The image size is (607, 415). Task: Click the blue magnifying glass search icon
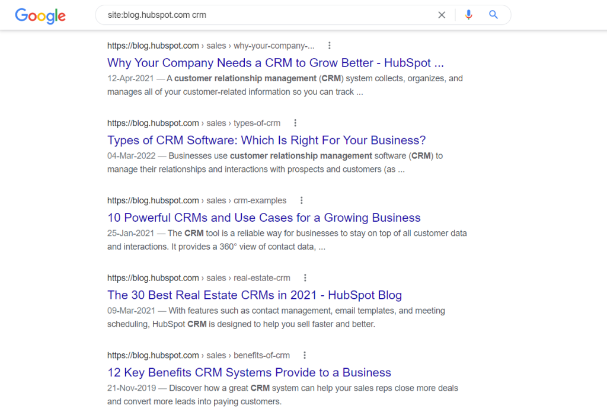click(x=493, y=15)
